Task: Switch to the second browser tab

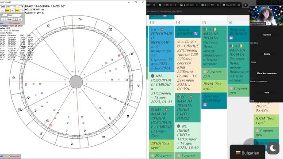Action: coord(167,5)
